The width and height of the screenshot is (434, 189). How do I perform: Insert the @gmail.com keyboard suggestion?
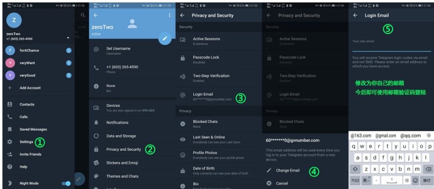pos(385,136)
